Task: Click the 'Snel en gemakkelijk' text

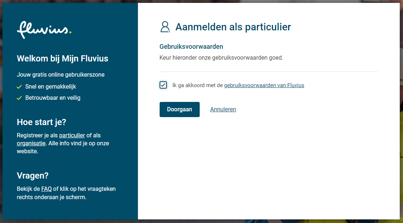Action: (x=51, y=87)
